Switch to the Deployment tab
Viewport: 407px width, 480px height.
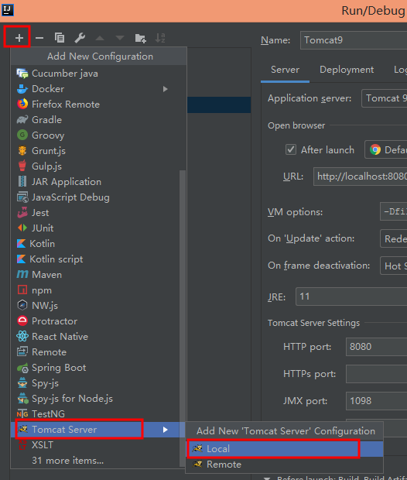[x=347, y=70]
